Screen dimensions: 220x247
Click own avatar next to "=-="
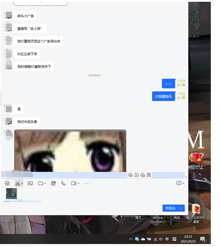(x=181, y=83)
